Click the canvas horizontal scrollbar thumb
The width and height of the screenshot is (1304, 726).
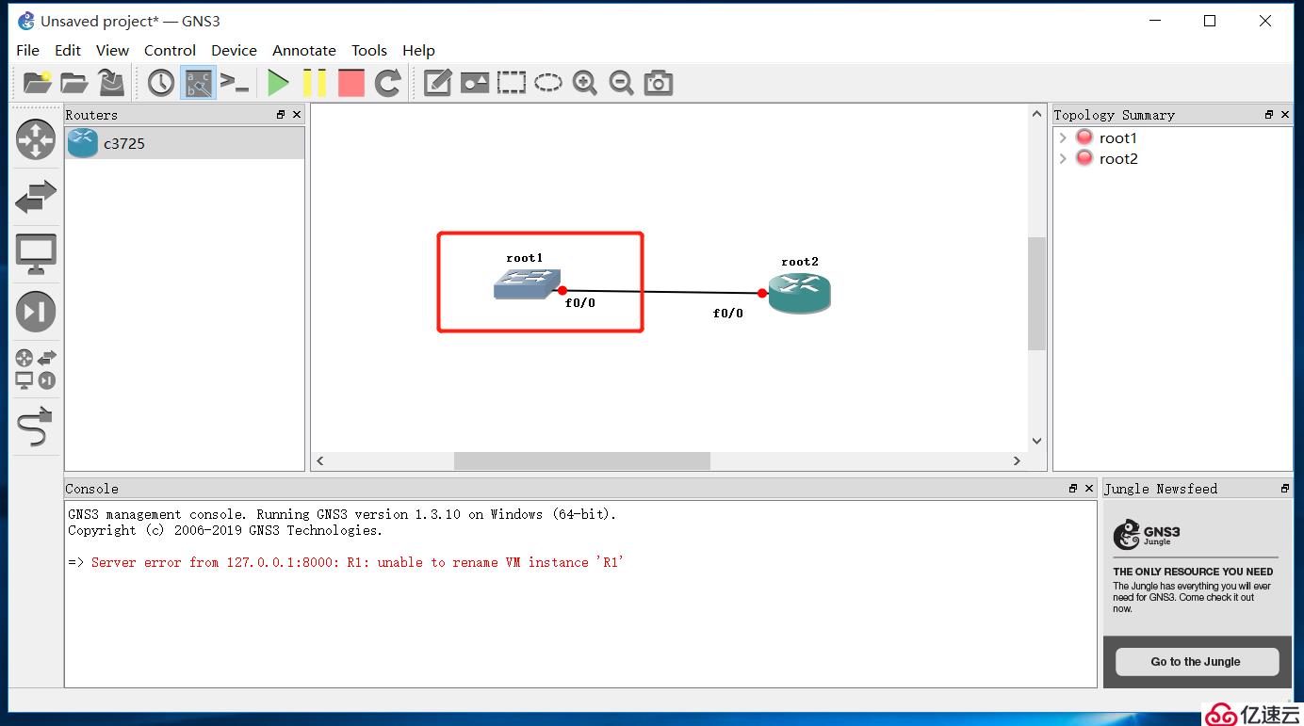tap(581, 460)
